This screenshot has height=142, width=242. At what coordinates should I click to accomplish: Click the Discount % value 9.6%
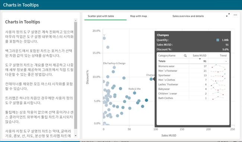click(x=226, y=50)
